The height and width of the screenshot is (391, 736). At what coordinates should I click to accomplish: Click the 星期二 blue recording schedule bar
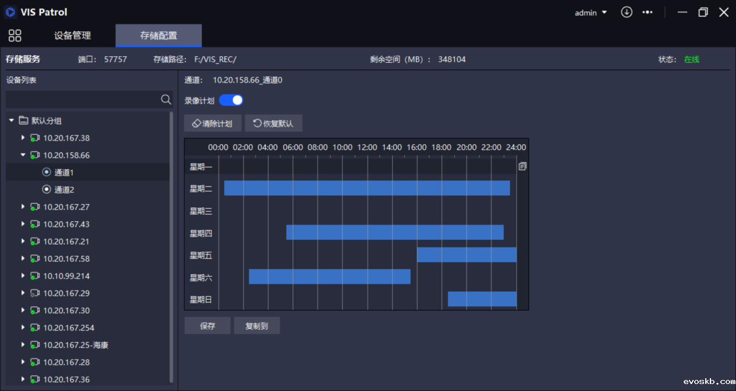click(x=367, y=188)
